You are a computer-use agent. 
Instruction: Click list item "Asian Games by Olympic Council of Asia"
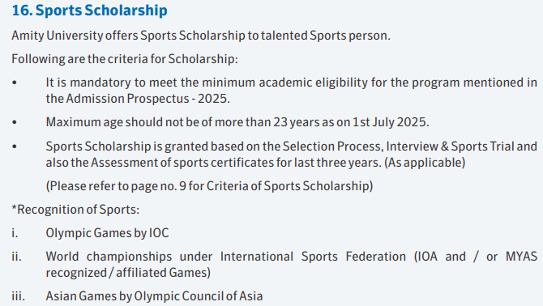154,296
